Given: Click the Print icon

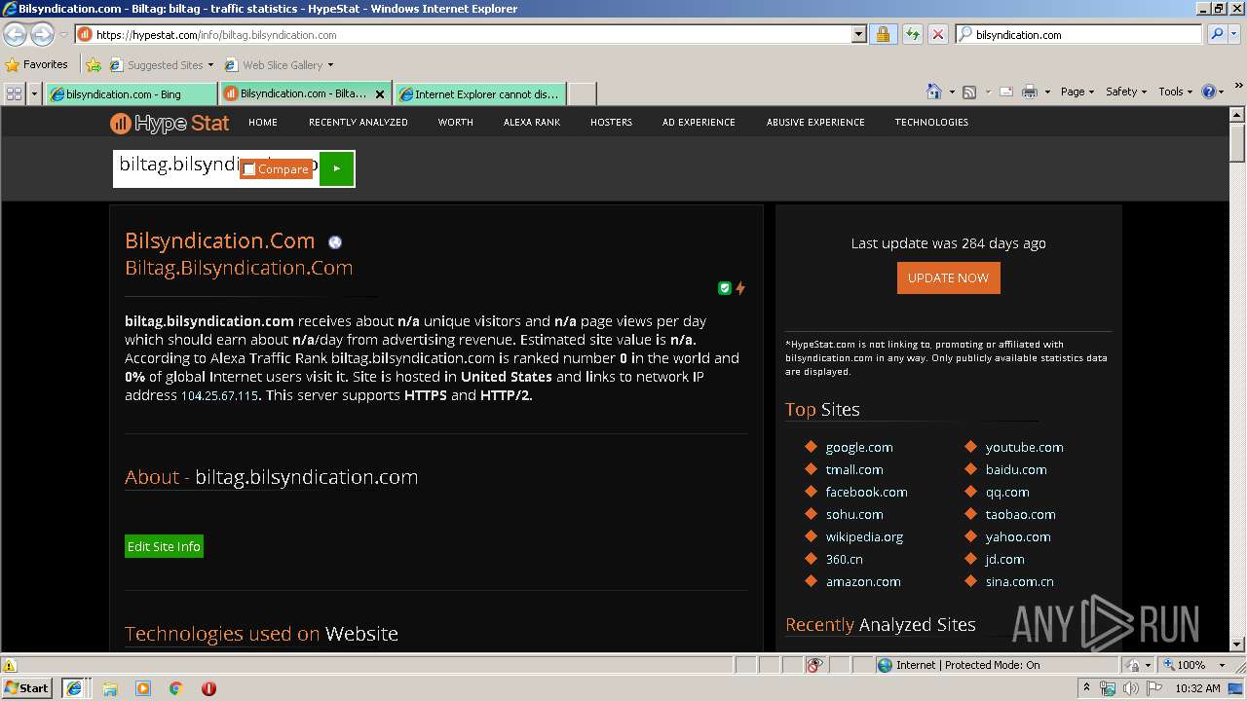Looking at the screenshot, I should (x=1031, y=92).
